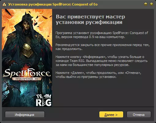Click the paragraph about the Team RIG команда
The width and height of the screenshot is (156, 123).
click(101, 61)
